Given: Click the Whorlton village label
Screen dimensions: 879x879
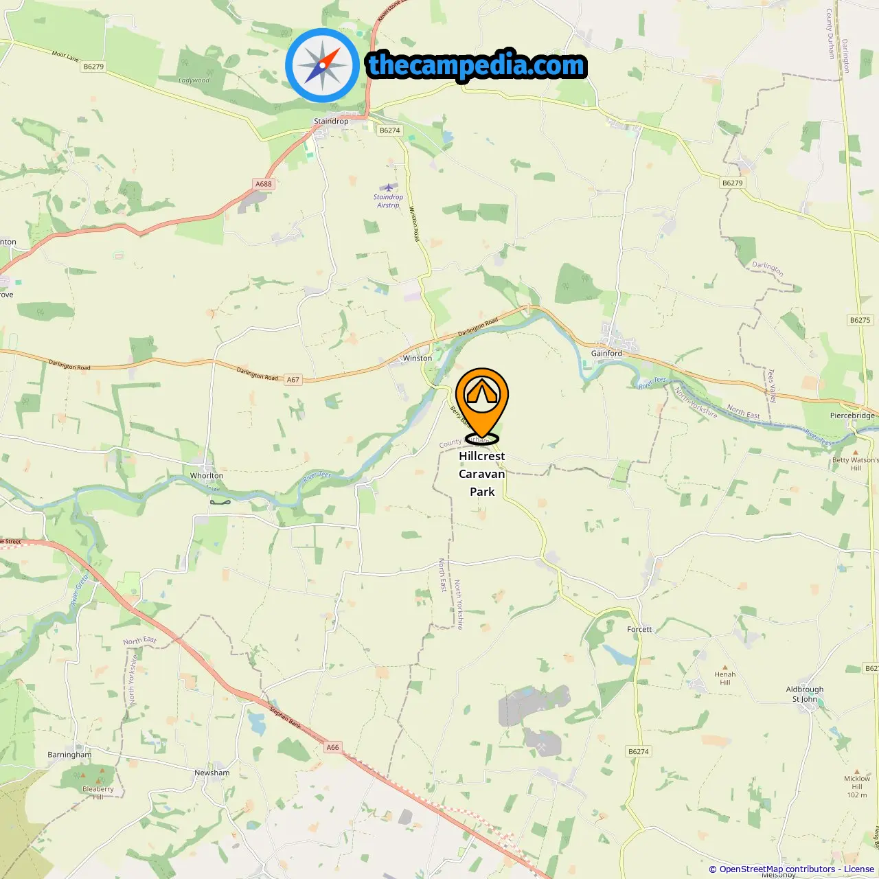Looking at the screenshot, I should pyautogui.click(x=207, y=476).
